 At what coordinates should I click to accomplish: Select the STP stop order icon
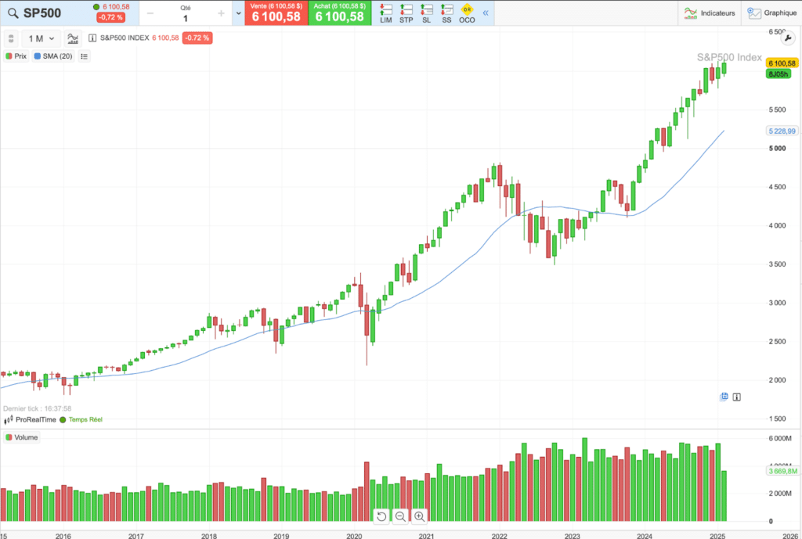(406, 13)
